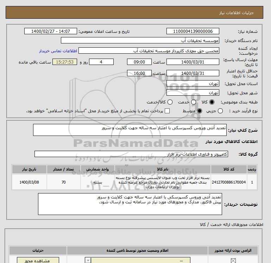
Task: Click the announcement date field 1400/02/27 - 14:07
Action: pyautogui.click(x=51, y=31)
